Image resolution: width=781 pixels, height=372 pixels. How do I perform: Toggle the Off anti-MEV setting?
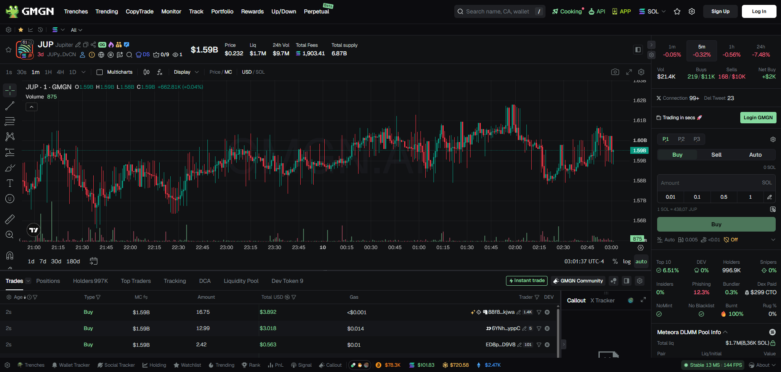731,240
